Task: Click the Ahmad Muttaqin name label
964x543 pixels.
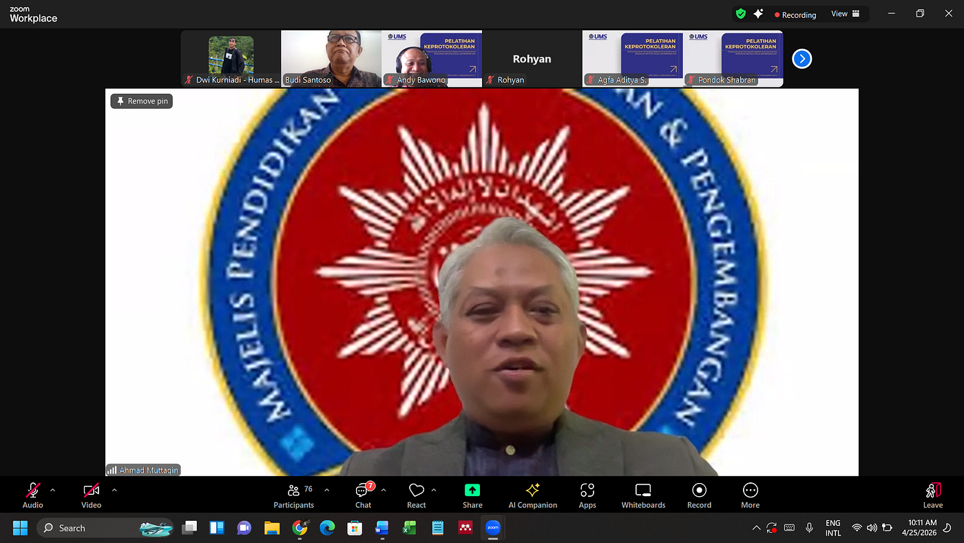Action: 143,470
